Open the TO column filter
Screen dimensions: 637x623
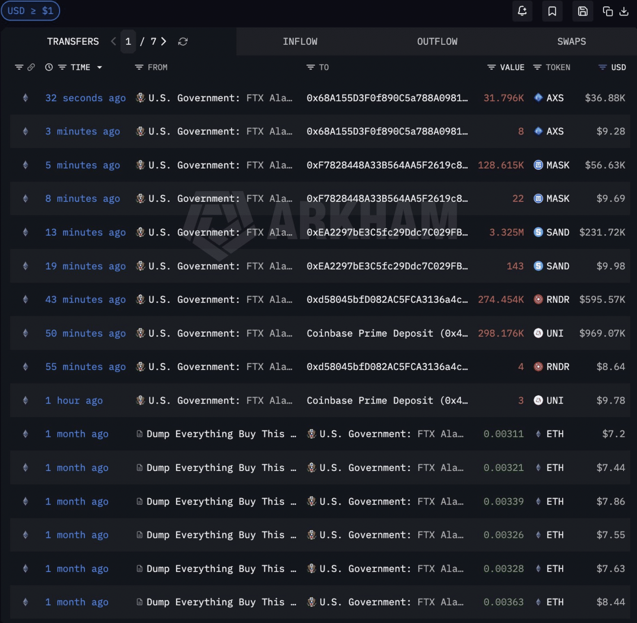click(310, 67)
